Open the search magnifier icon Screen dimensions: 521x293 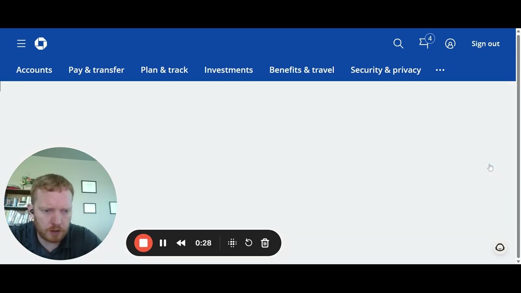398,44
